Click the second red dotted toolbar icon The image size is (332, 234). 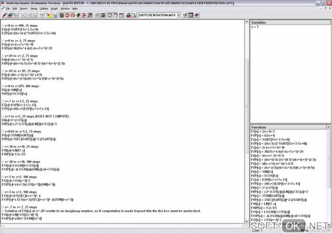tap(73, 15)
